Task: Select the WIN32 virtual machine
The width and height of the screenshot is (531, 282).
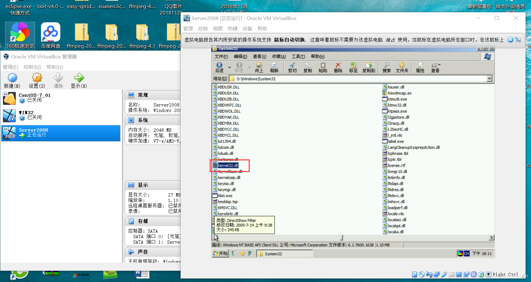Action: pyautogui.click(x=61, y=115)
